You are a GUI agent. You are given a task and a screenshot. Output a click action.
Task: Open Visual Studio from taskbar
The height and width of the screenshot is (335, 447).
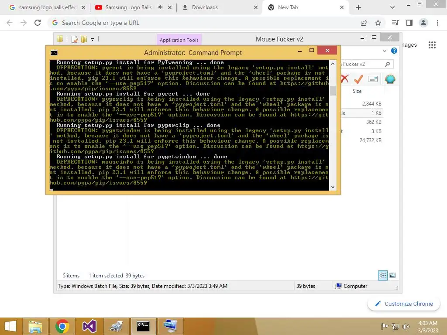click(x=89, y=326)
